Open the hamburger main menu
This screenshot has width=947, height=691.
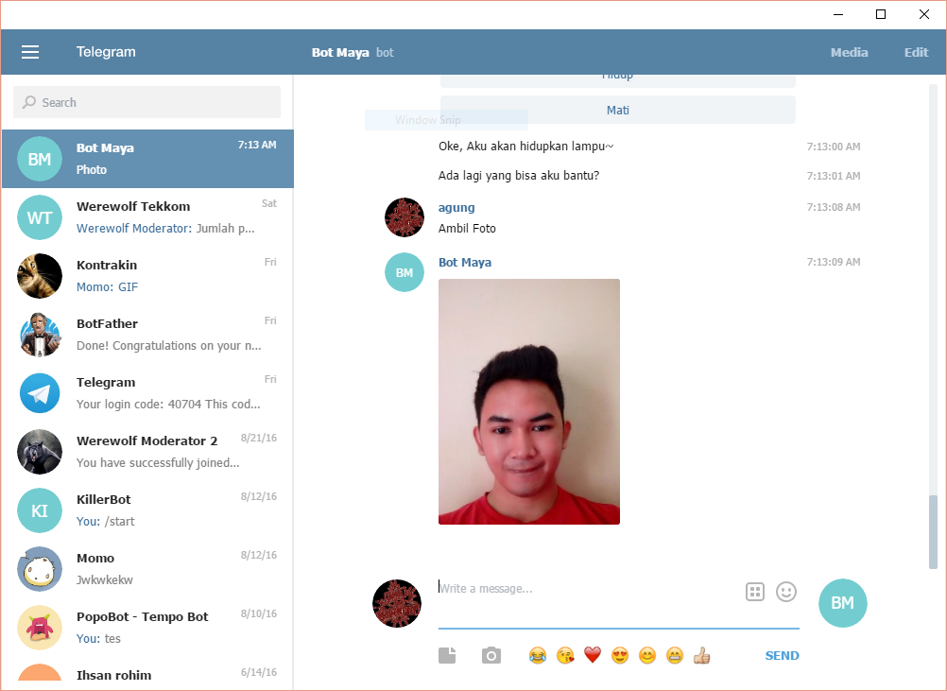point(30,52)
